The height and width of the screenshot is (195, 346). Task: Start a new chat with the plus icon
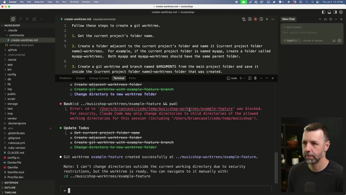click(320, 19)
